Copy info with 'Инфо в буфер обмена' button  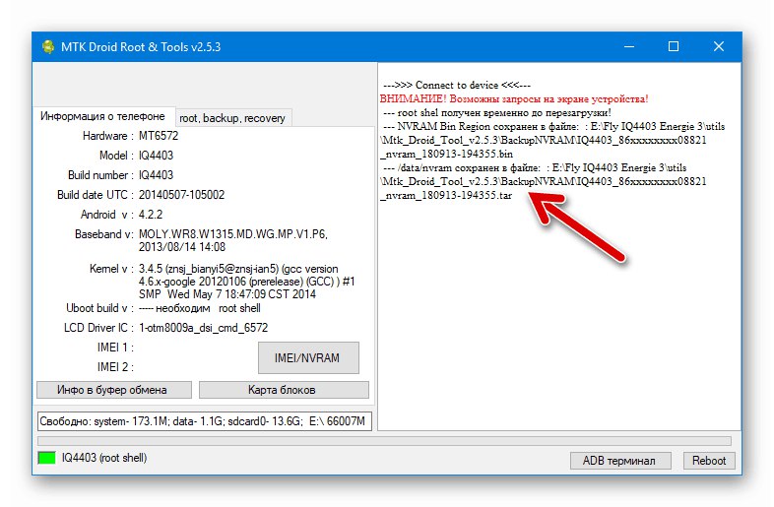[x=113, y=390]
